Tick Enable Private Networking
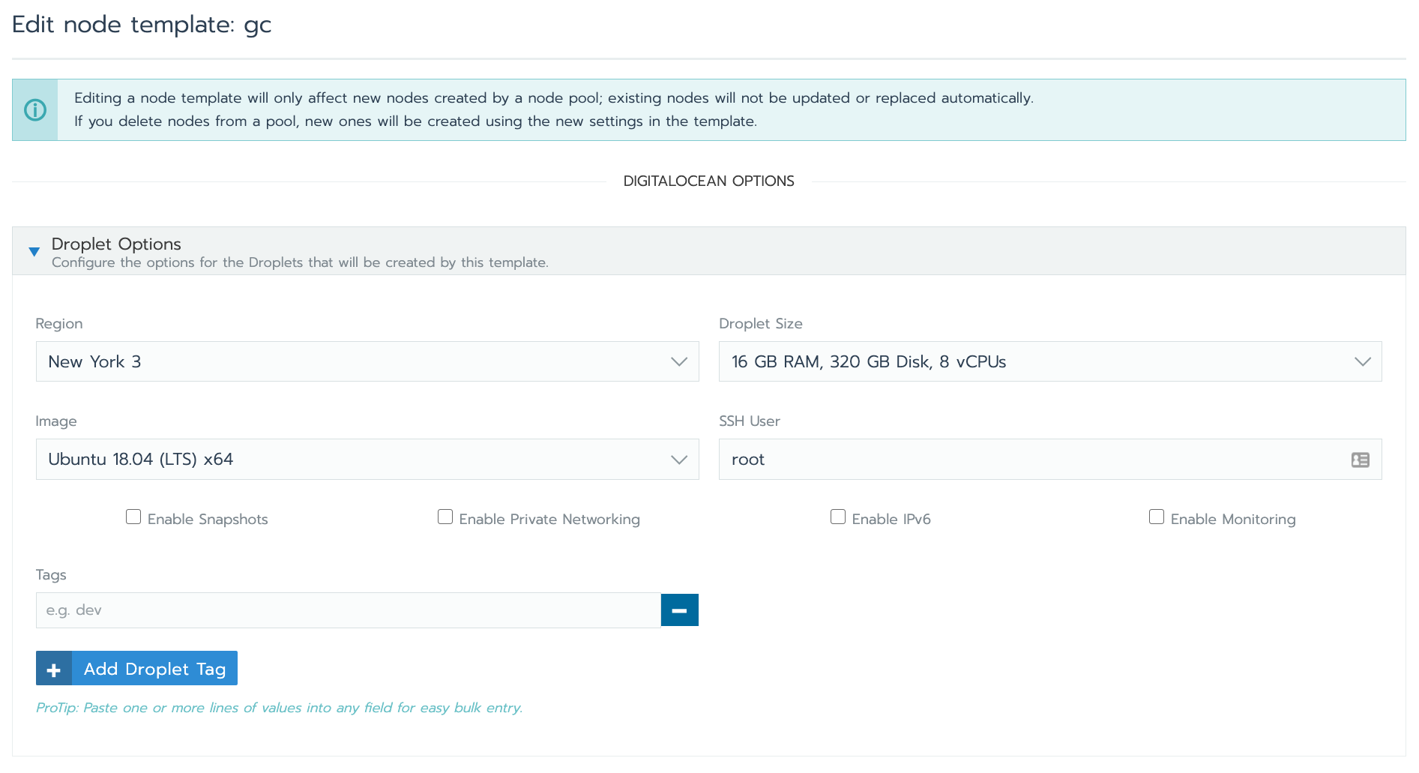This screenshot has width=1419, height=773. (445, 517)
